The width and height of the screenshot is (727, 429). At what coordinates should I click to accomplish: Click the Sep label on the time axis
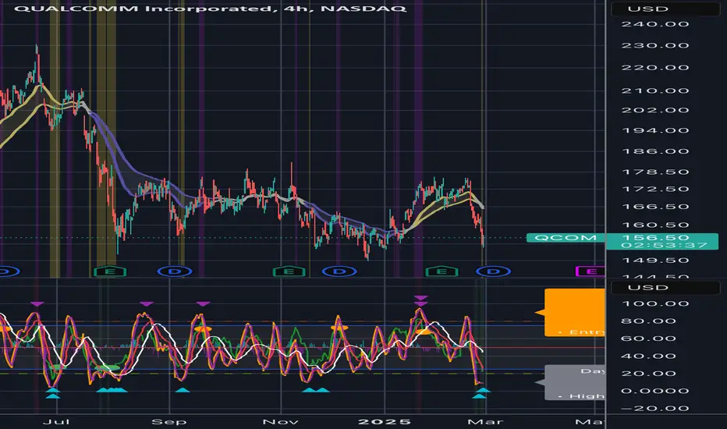pos(169,421)
